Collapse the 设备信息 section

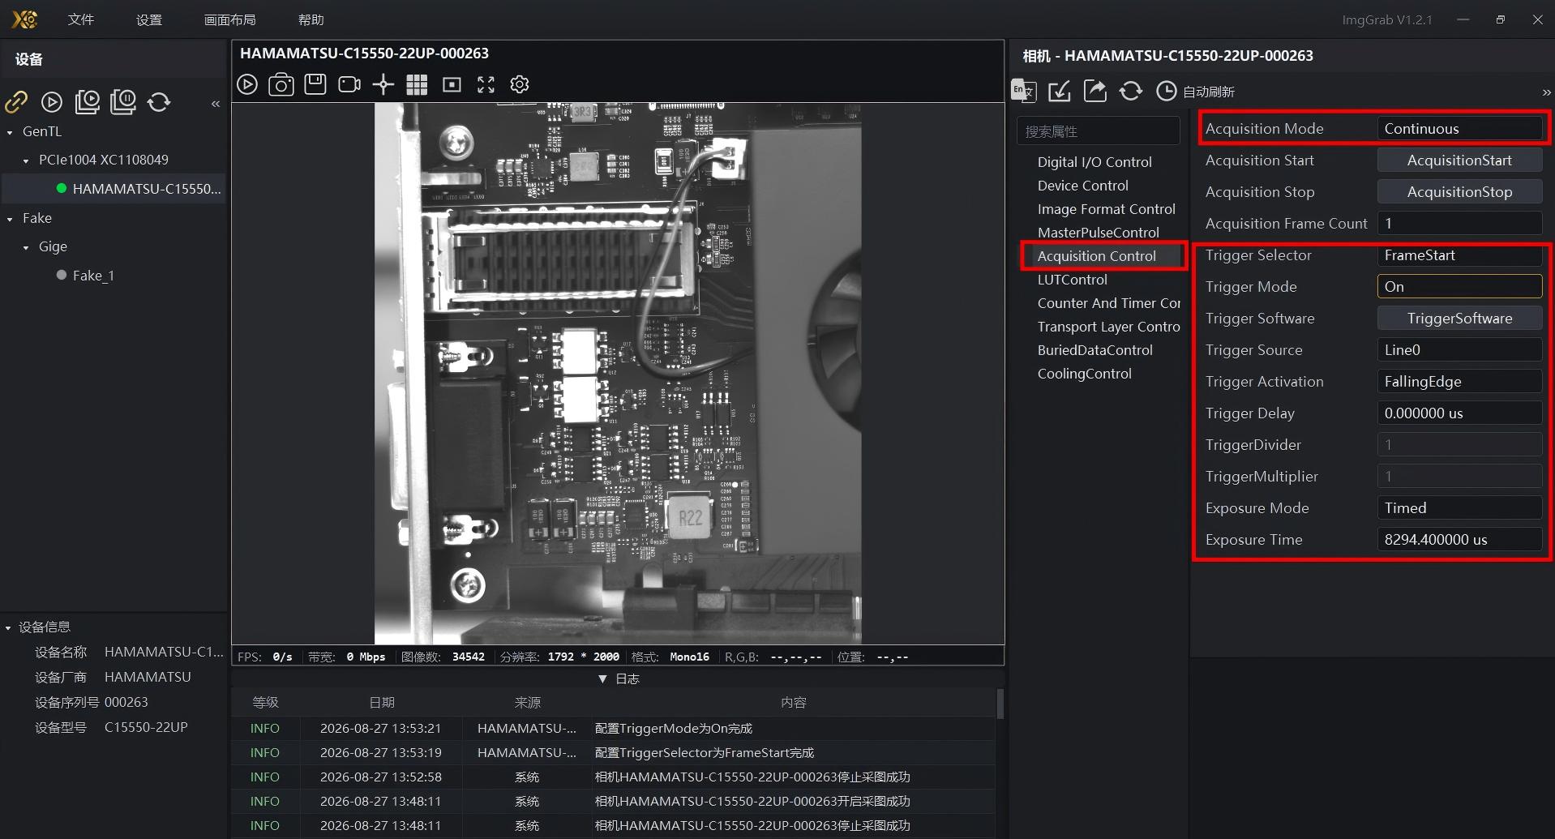pos(8,627)
